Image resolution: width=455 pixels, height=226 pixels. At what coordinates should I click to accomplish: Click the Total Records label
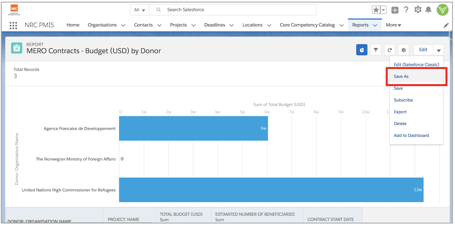[26, 69]
